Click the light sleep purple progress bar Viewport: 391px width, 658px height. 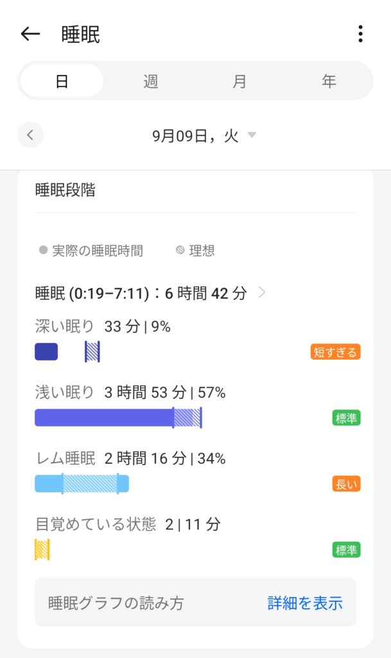tap(104, 418)
